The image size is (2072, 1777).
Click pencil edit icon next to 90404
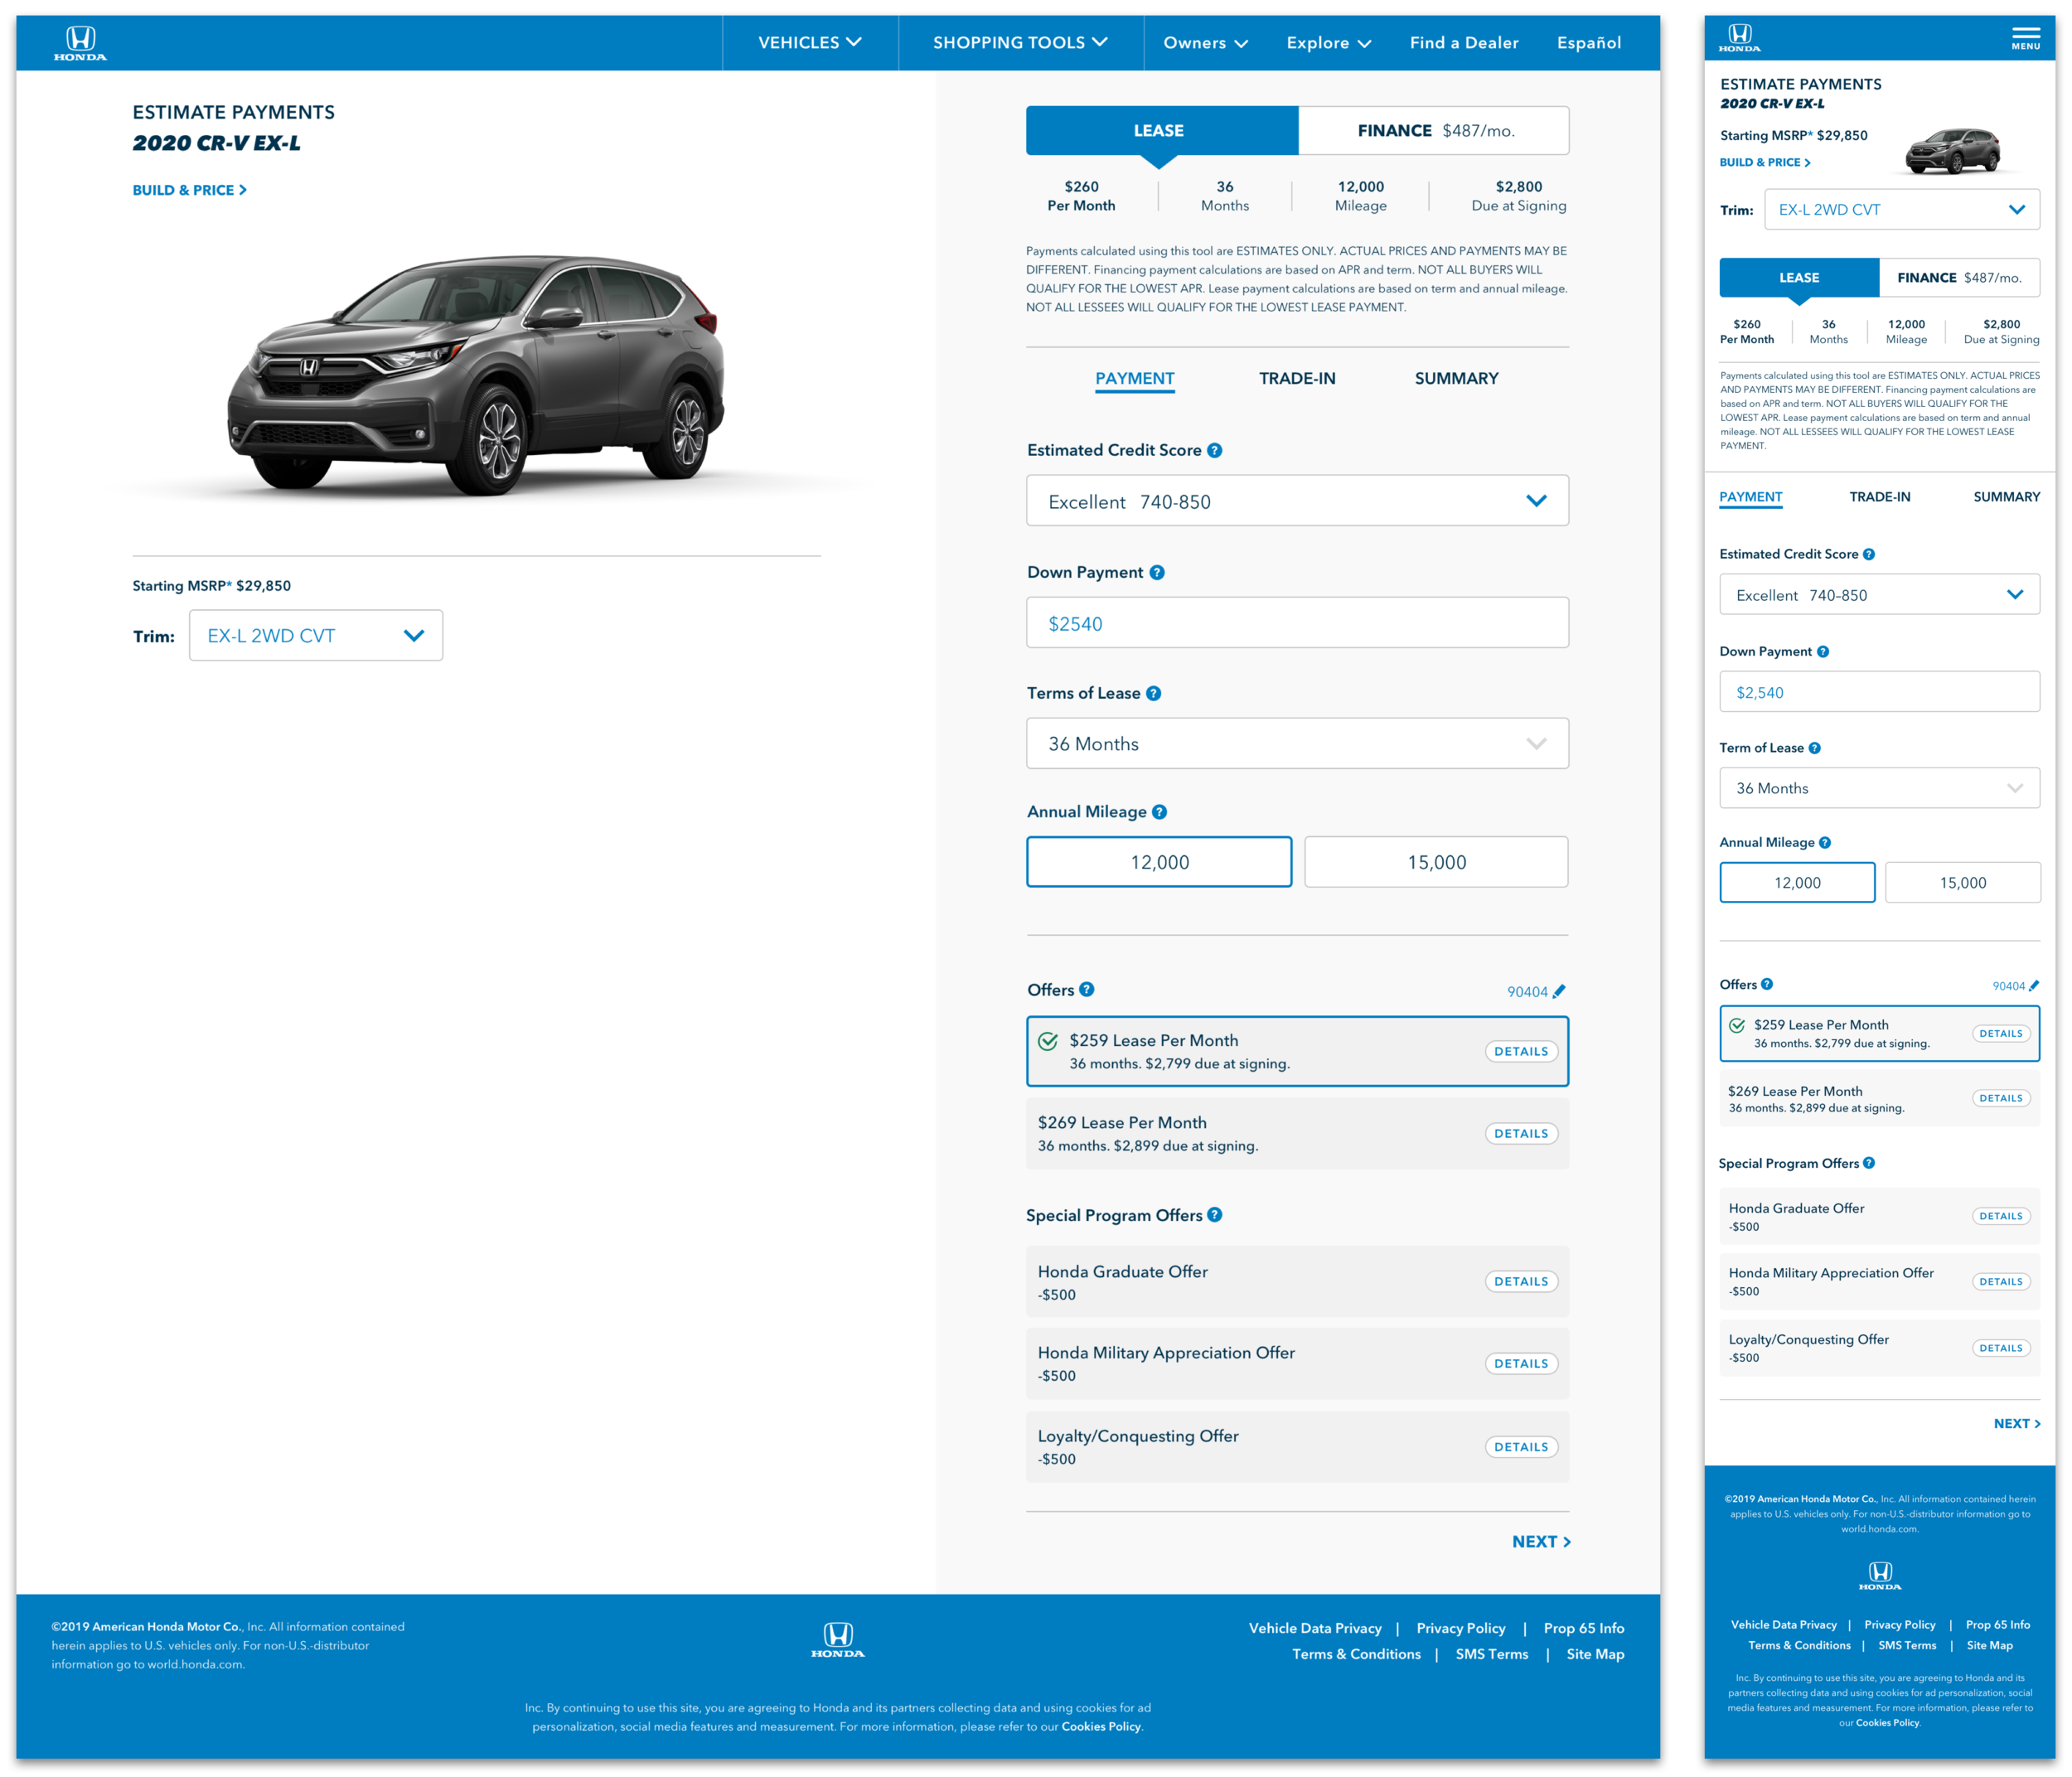(x=1559, y=991)
